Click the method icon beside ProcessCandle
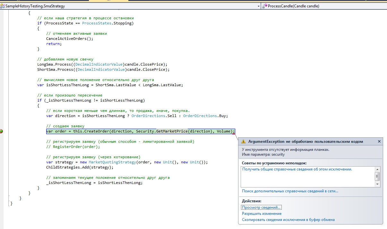The width and height of the screenshot is (387, 229). [265, 6]
